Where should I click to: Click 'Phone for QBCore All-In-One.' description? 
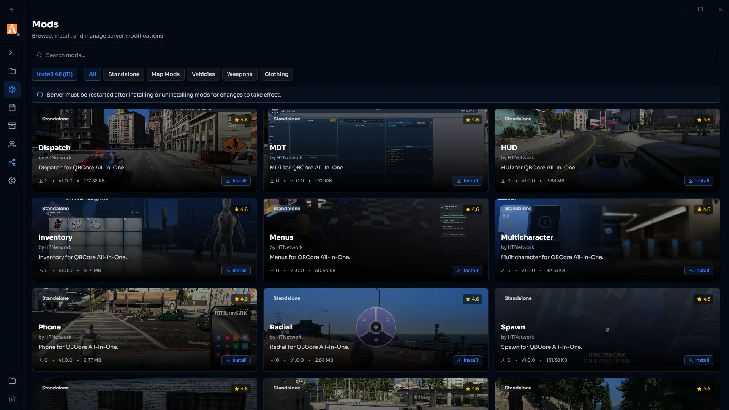78,347
